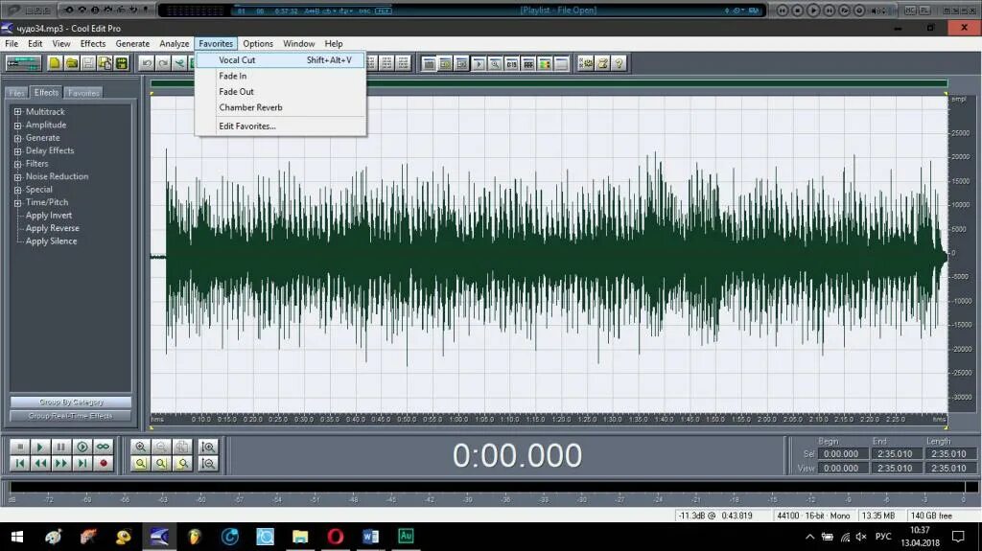
Task: Fast forward using double right arrows
Action: click(60, 464)
